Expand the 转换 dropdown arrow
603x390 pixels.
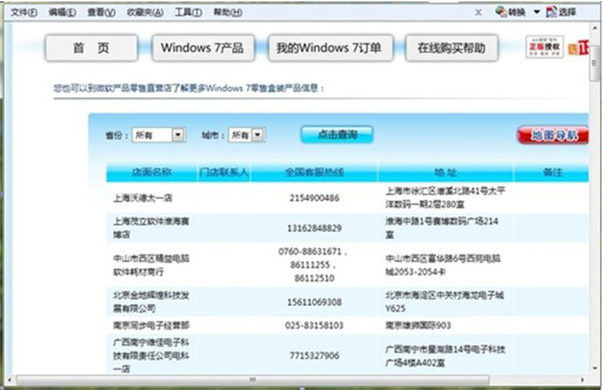tap(537, 12)
